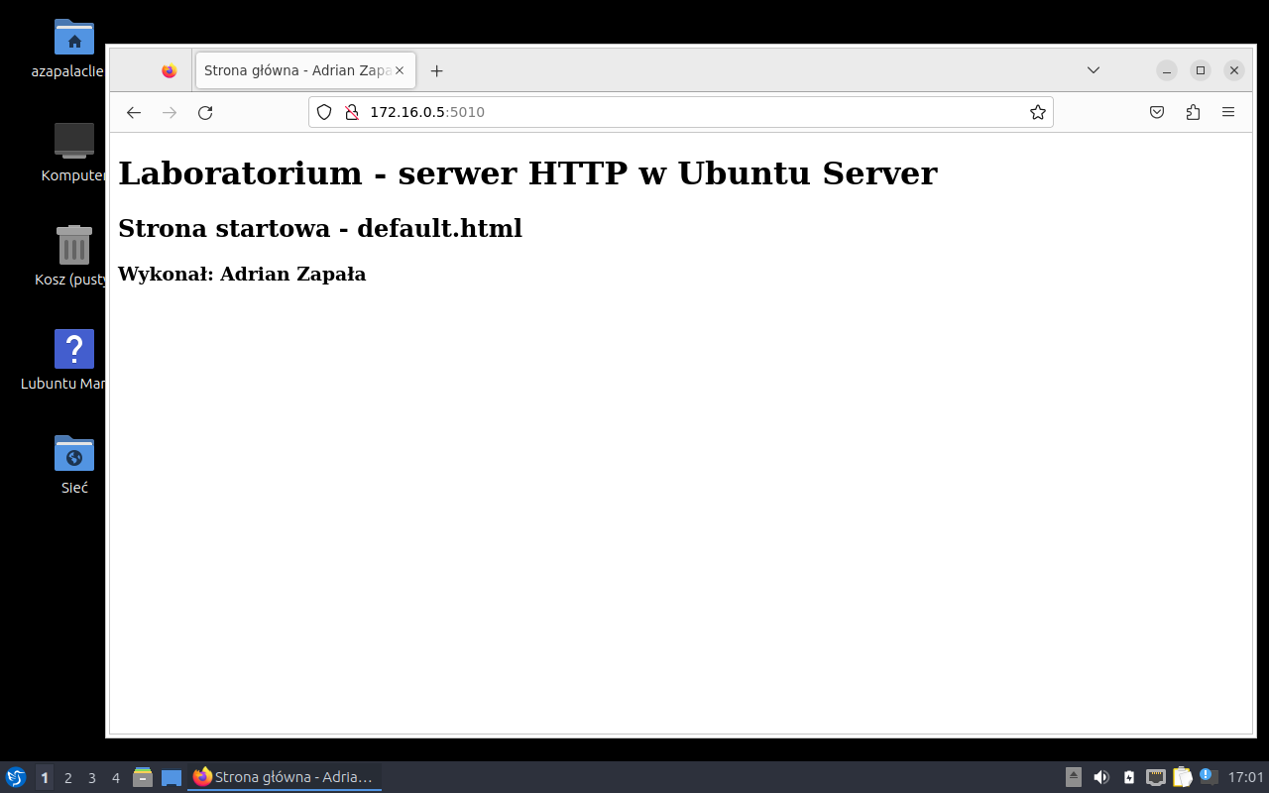This screenshot has height=793, width=1269.
Task: Click the forward navigation arrow
Action: pyautogui.click(x=170, y=113)
